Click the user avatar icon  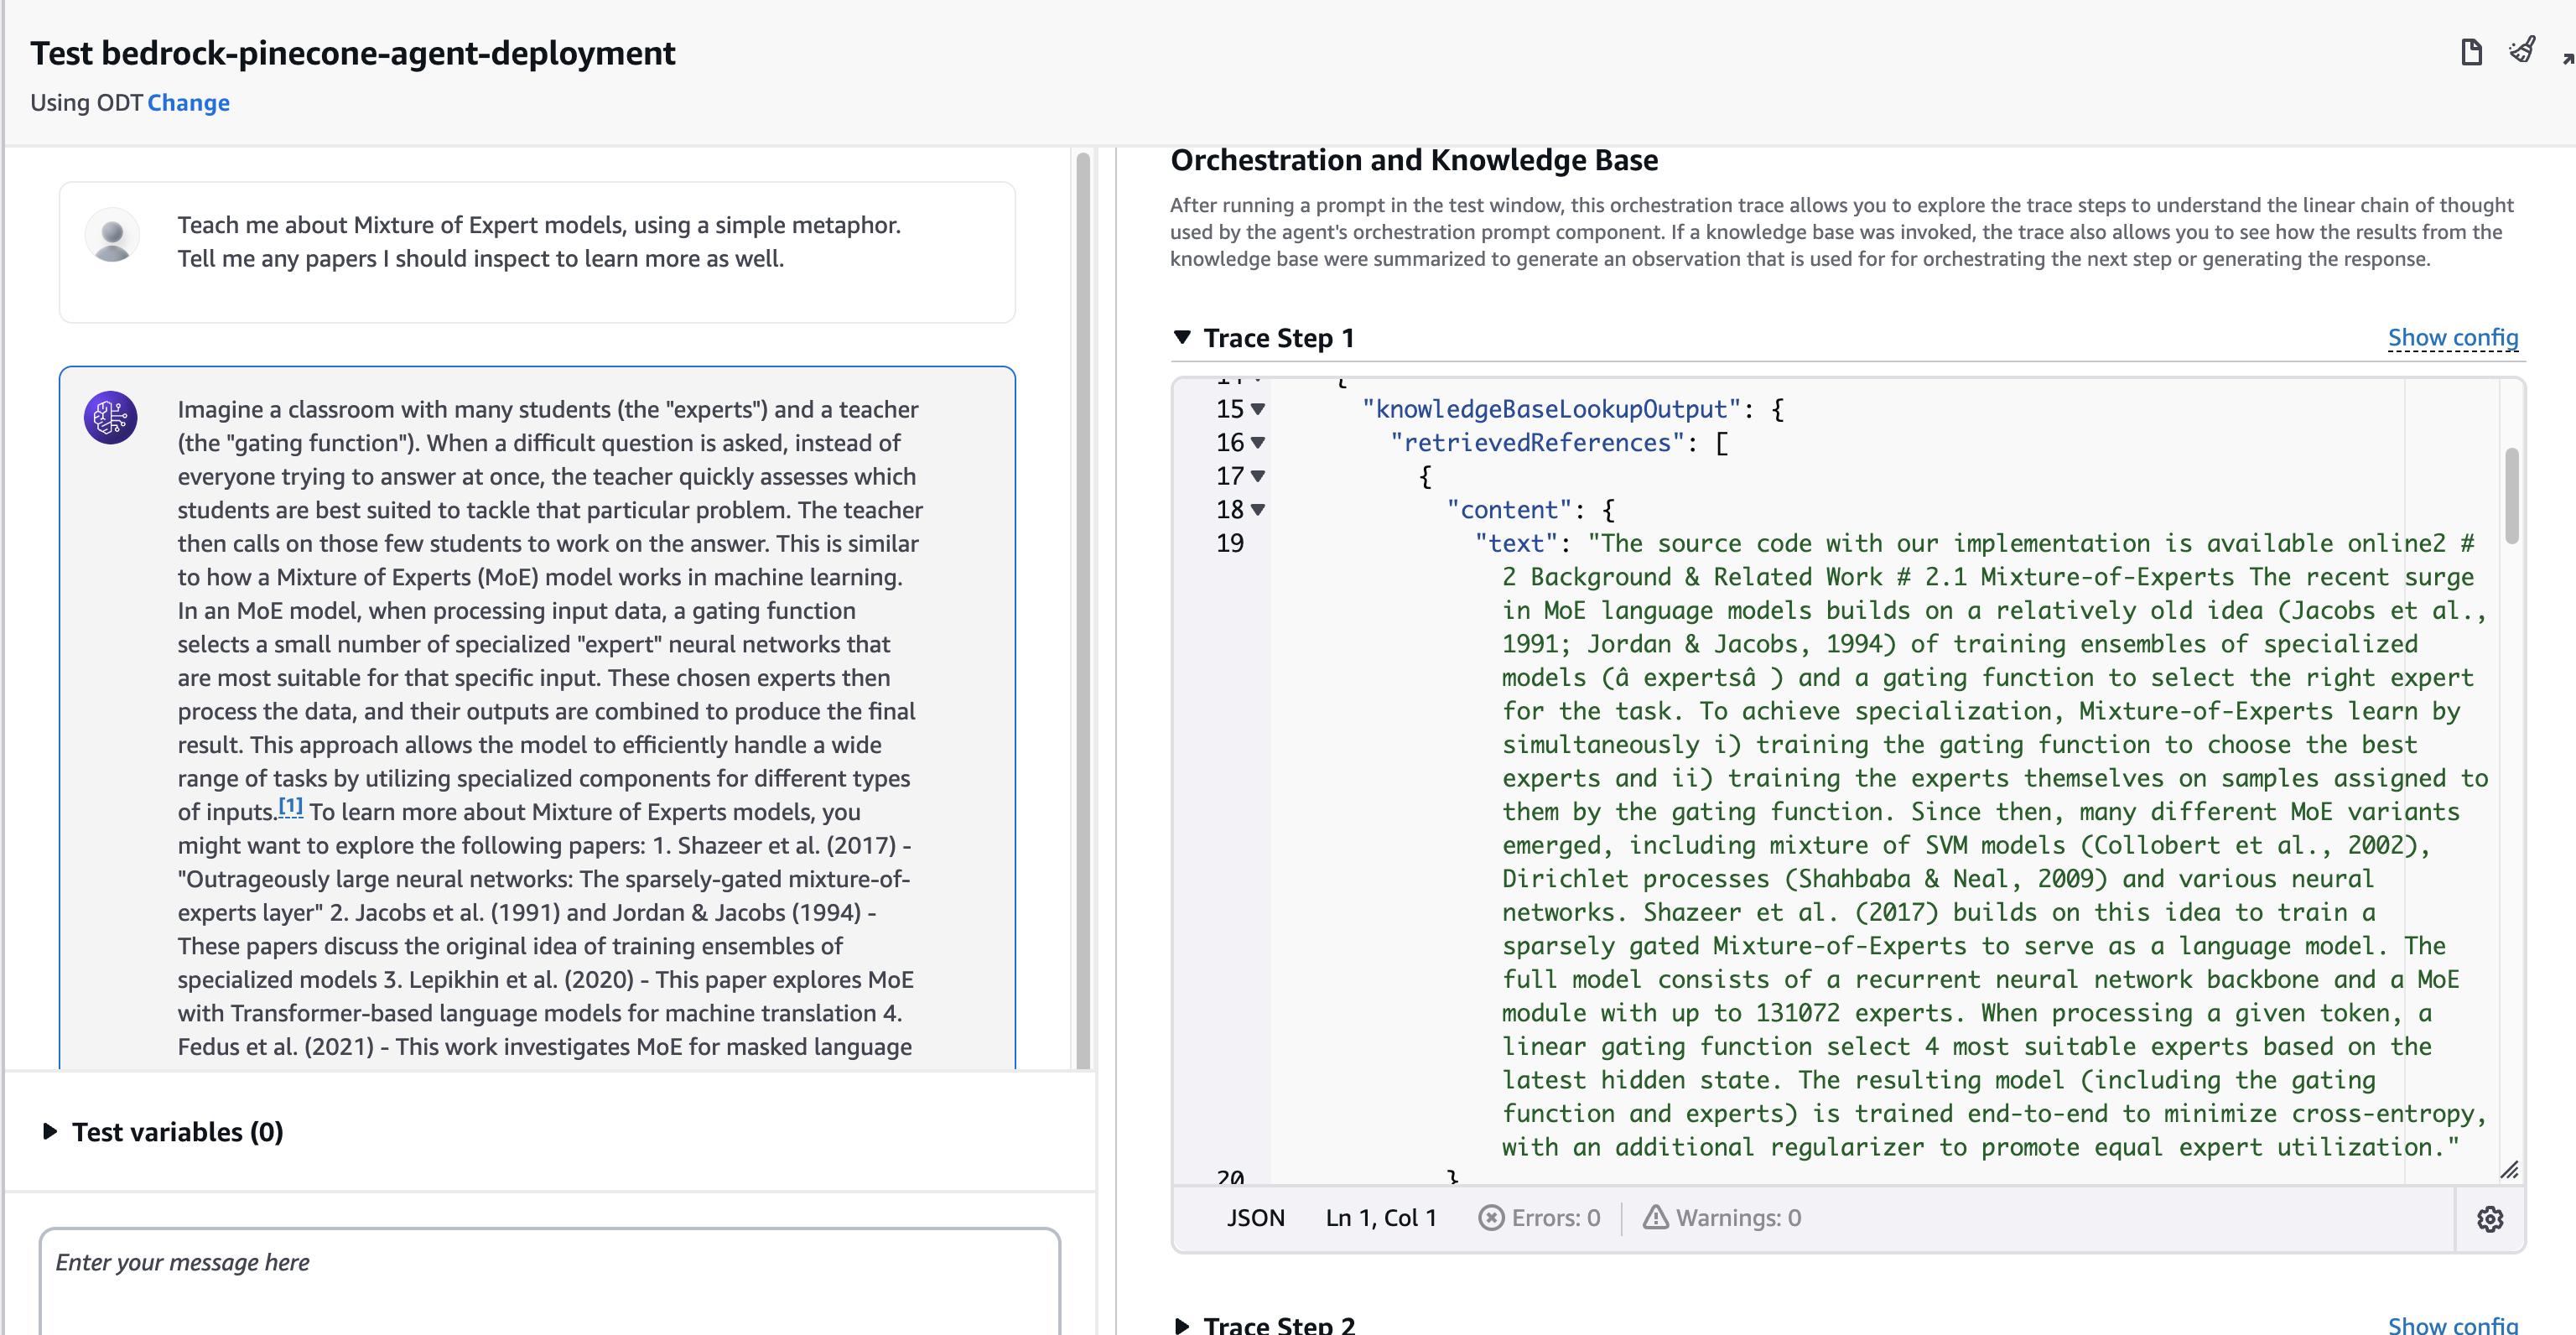click(112, 237)
